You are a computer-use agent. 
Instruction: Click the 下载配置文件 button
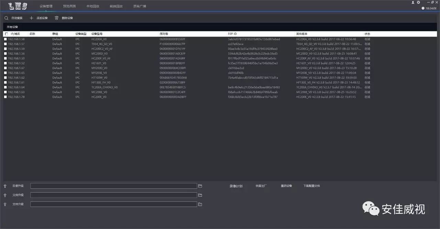pos(312,186)
